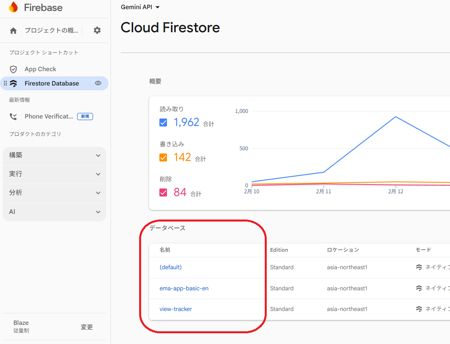Open the (default) database from the list
The image size is (450, 344).
[x=171, y=267]
